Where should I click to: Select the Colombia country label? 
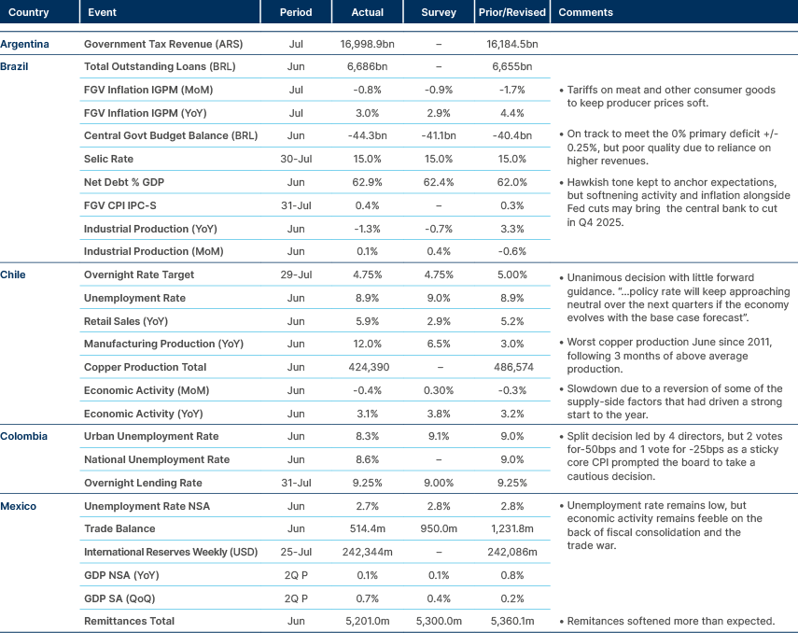(x=23, y=436)
